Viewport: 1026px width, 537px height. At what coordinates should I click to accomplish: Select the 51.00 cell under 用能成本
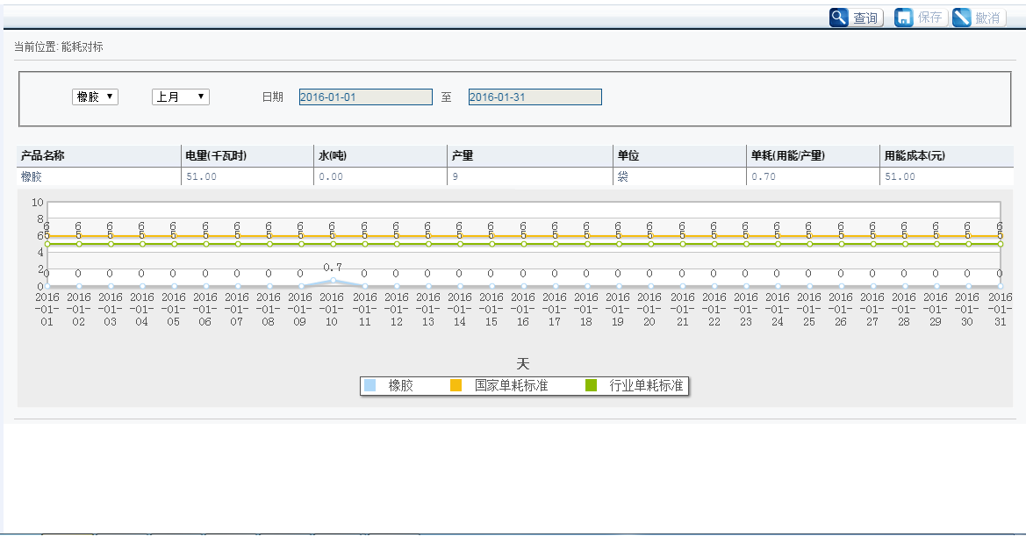[947, 176]
